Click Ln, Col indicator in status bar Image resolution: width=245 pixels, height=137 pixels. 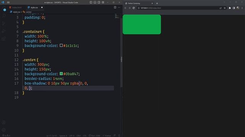tap(52, 135)
